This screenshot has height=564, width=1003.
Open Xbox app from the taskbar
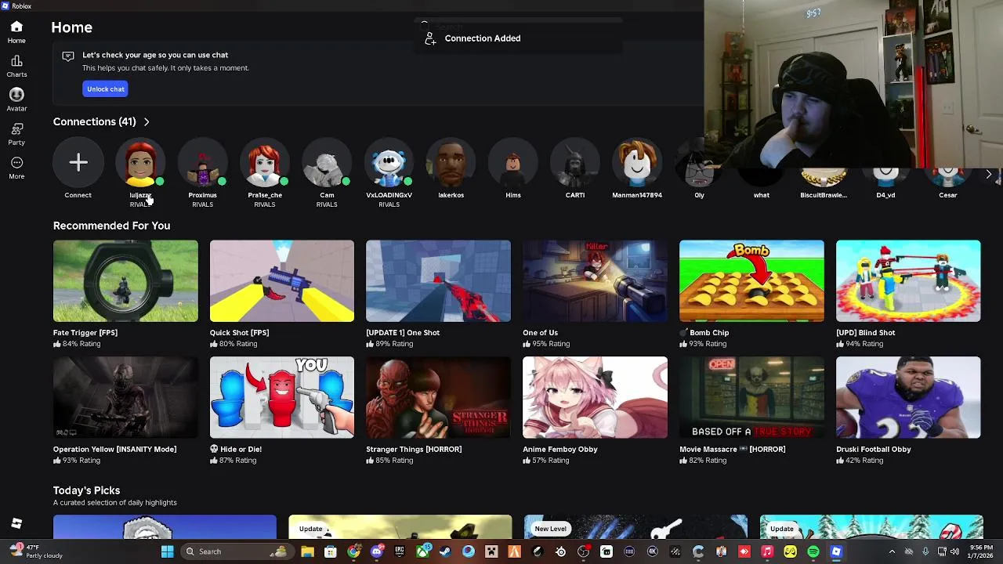(x=422, y=551)
